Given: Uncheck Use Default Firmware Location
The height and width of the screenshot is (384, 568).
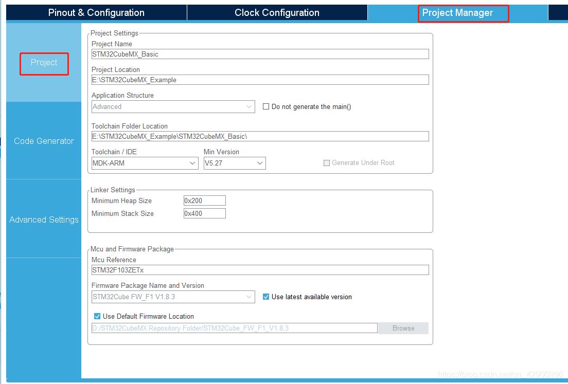Looking at the screenshot, I should point(97,316).
